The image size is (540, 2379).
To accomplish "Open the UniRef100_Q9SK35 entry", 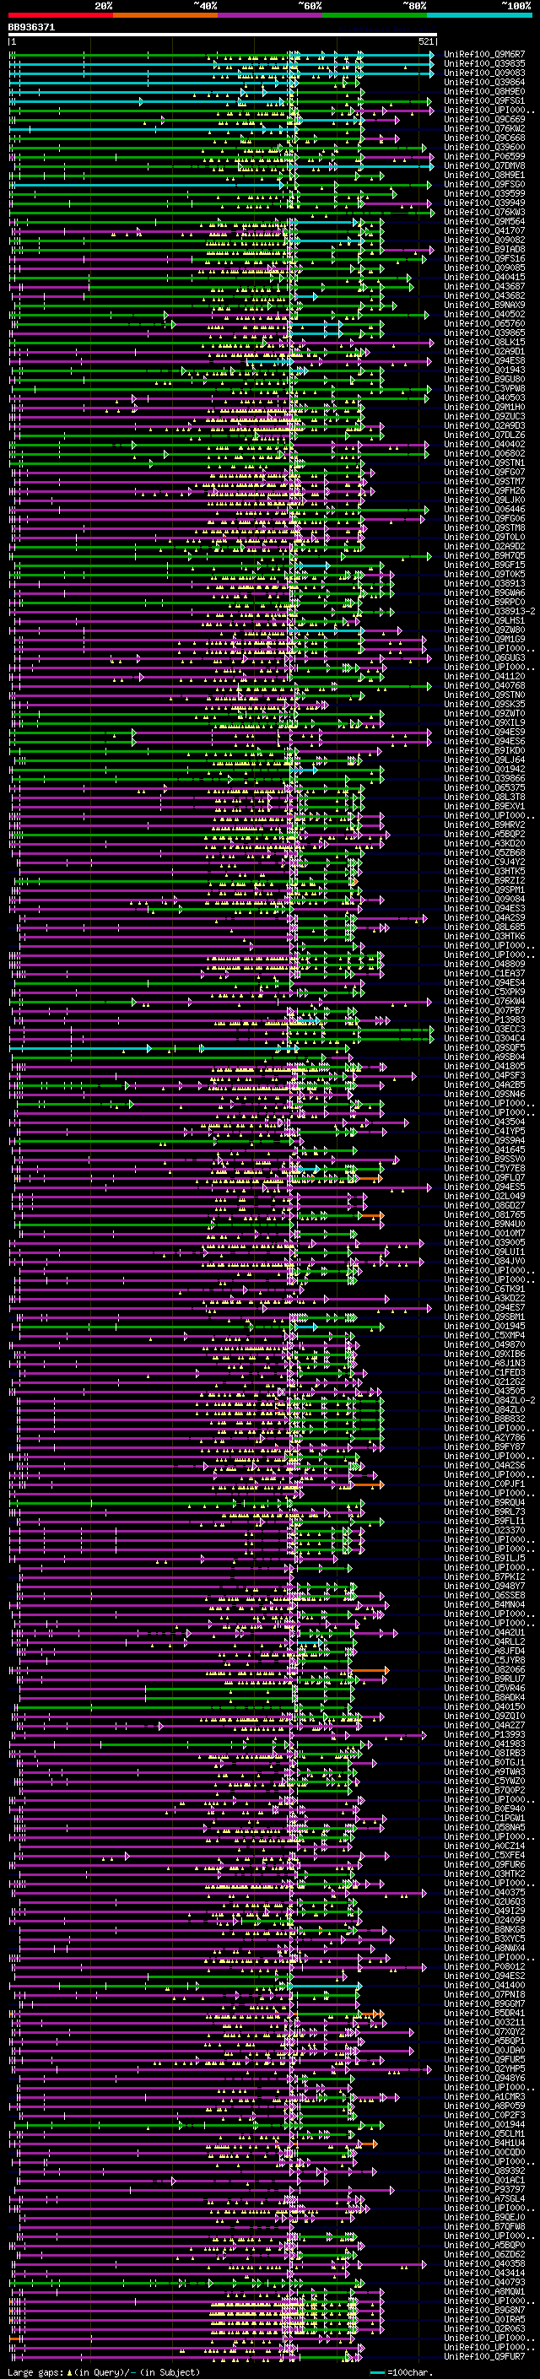I will [x=484, y=704].
